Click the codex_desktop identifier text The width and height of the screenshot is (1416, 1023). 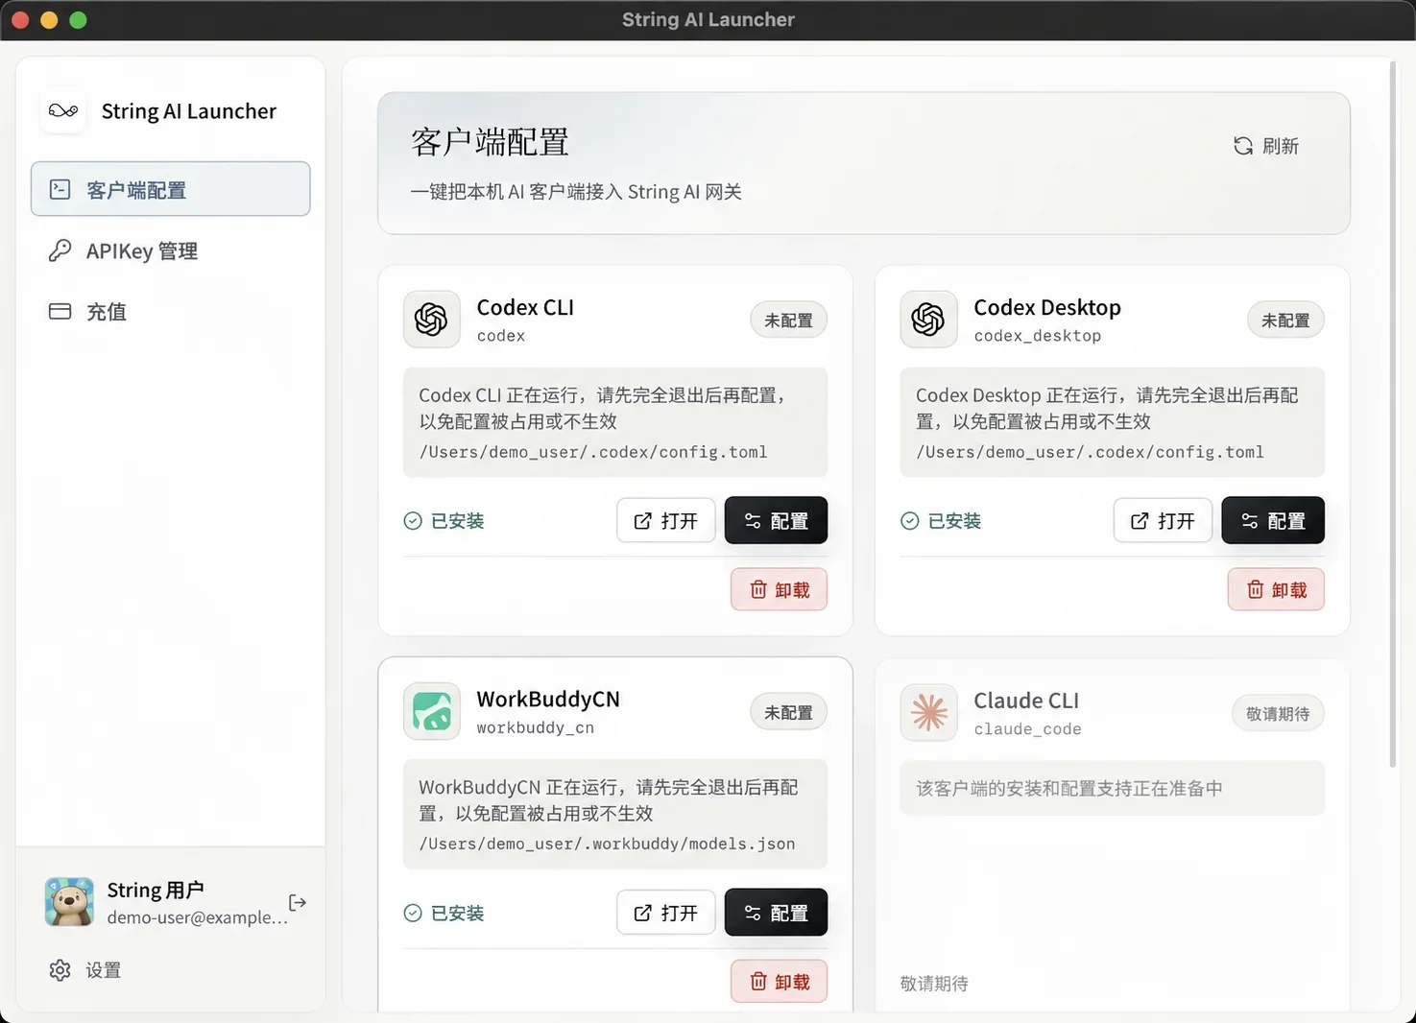(1038, 336)
